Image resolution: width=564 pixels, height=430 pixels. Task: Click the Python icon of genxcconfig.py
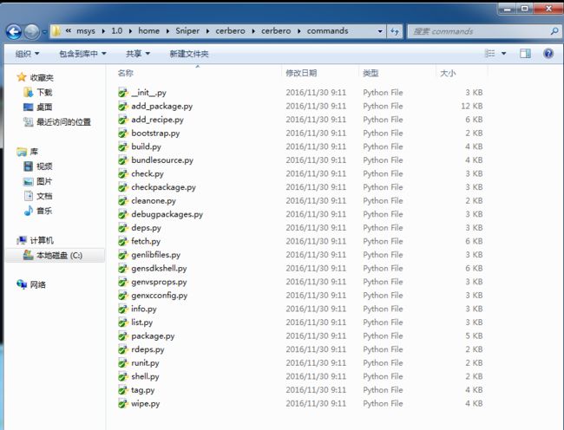[x=123, y=296]
